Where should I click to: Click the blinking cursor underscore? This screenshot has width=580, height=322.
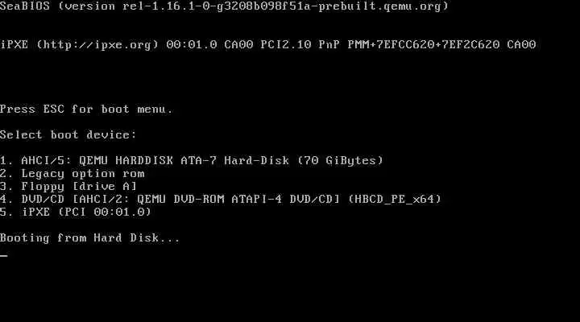pos(4,255)
